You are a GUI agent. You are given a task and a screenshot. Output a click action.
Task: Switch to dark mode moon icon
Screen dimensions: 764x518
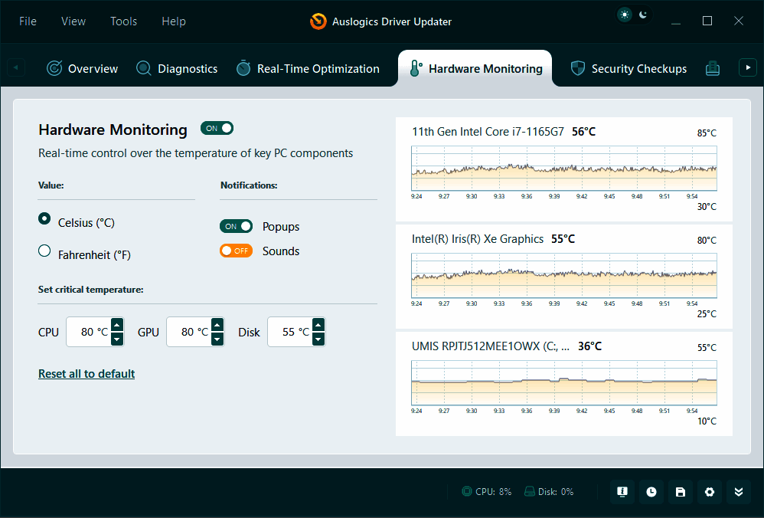(x=643, y=15)
